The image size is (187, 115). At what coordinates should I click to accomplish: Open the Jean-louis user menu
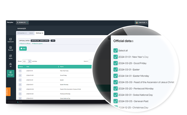click(x=141, y=22)
